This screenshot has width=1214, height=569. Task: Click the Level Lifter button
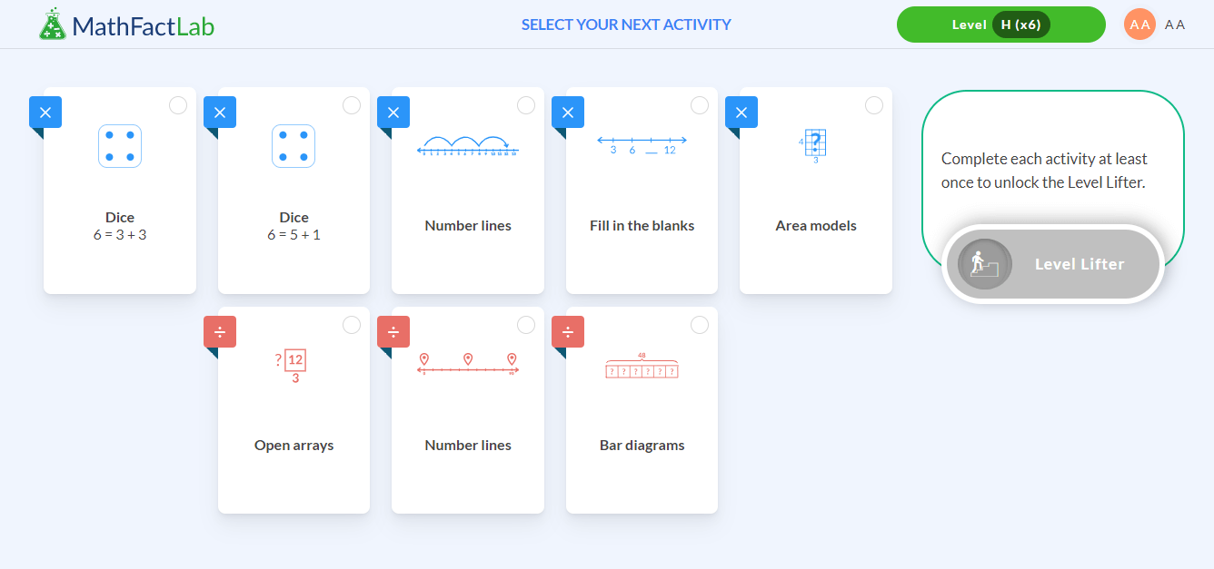[x=1053, y=264]
